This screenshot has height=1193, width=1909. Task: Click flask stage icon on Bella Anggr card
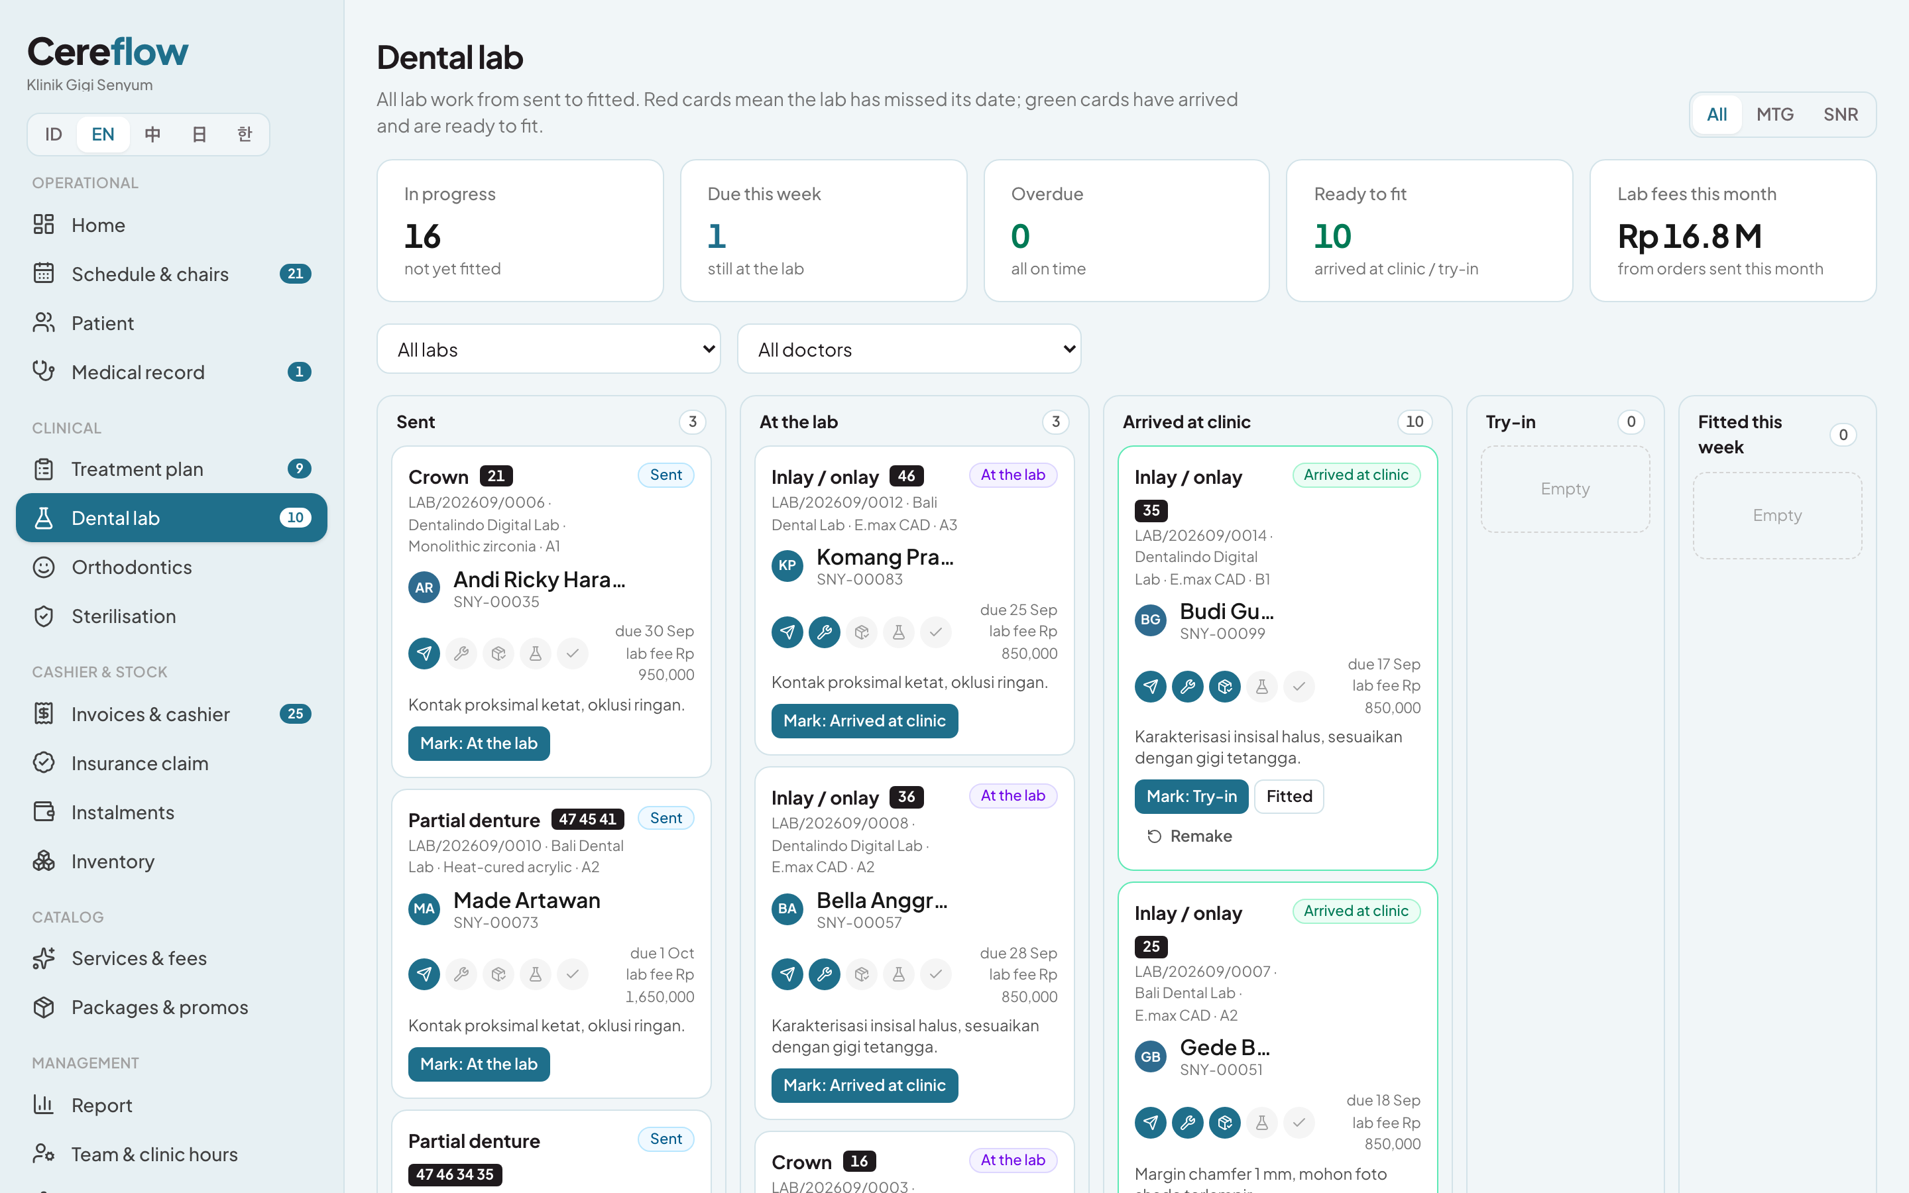pyautogui.click(x=899, y=974)
